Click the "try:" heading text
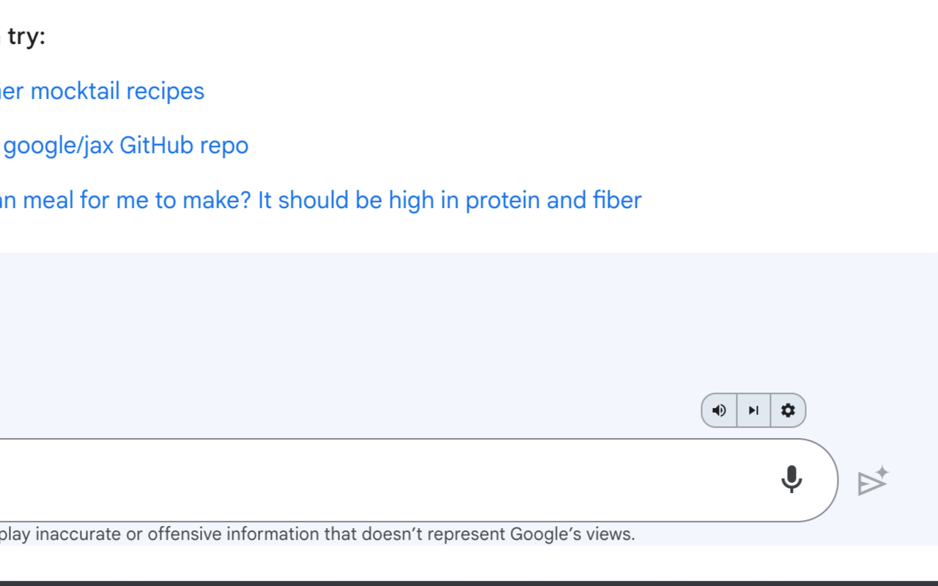 coord(26,37)
